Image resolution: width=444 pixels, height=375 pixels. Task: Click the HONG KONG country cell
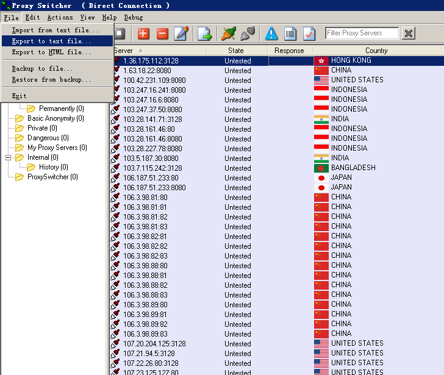351,60
